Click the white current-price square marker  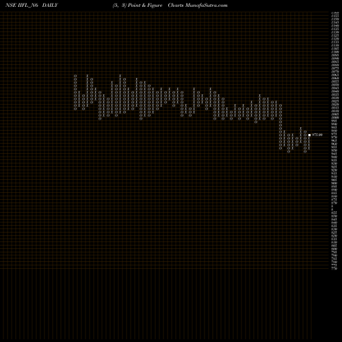(309, 135)
